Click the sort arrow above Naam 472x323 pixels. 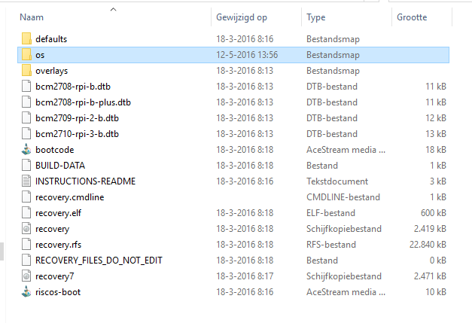[113, 9]
